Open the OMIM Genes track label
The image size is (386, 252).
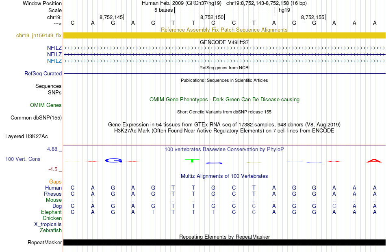click(46, 105)
